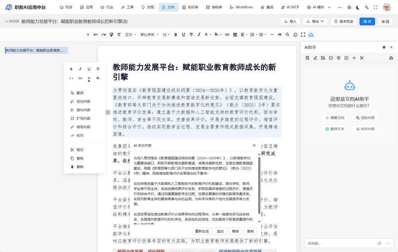Toggle strikethrough in the editor toolbar
This screenshot has width=398, height=252.
coord(191,35)
